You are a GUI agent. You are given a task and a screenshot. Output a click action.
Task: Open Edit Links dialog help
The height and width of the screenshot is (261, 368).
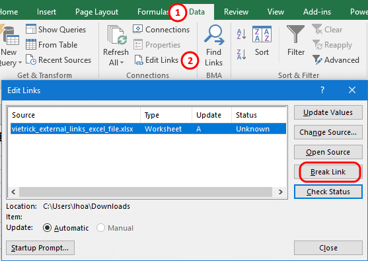[x=322, y=90]
